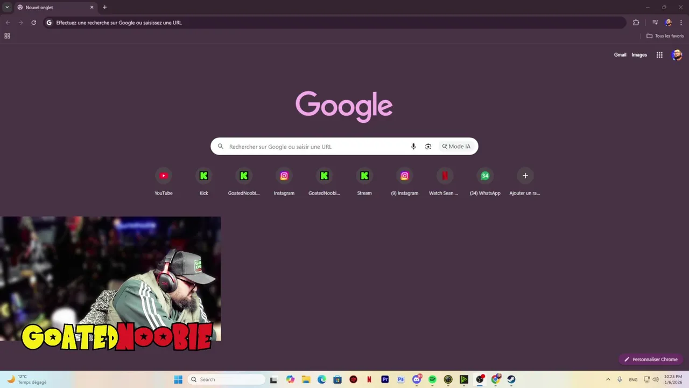The image size is (689, 388).
Task: Click the Images link
Action: pos(639,55)
